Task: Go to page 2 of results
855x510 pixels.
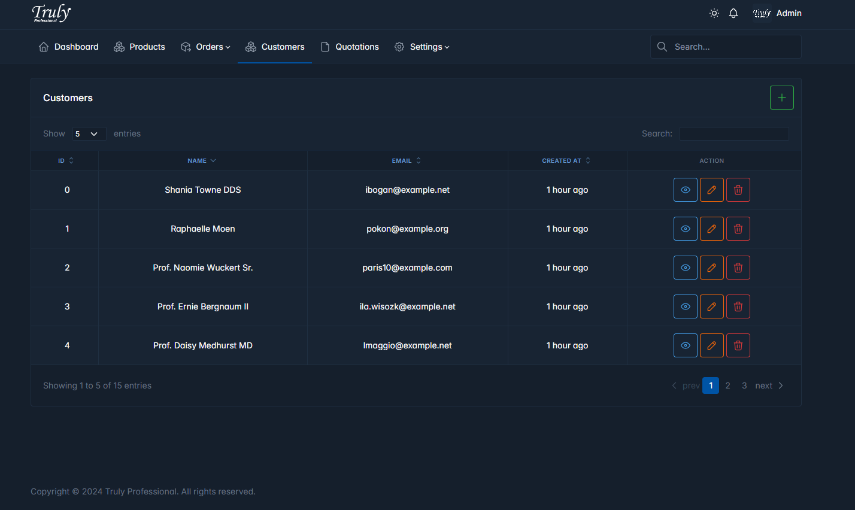Action: tap(727, 385)
